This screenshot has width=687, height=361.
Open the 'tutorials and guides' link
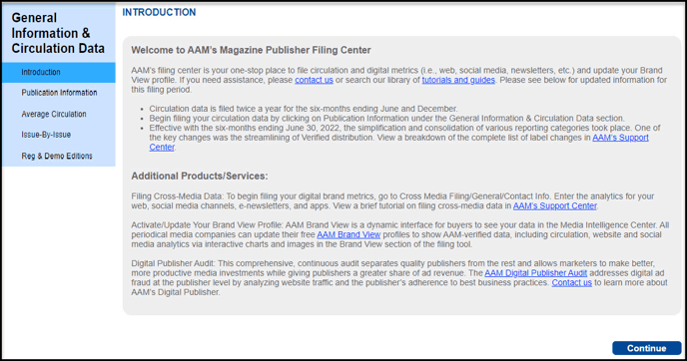(458, 80)
